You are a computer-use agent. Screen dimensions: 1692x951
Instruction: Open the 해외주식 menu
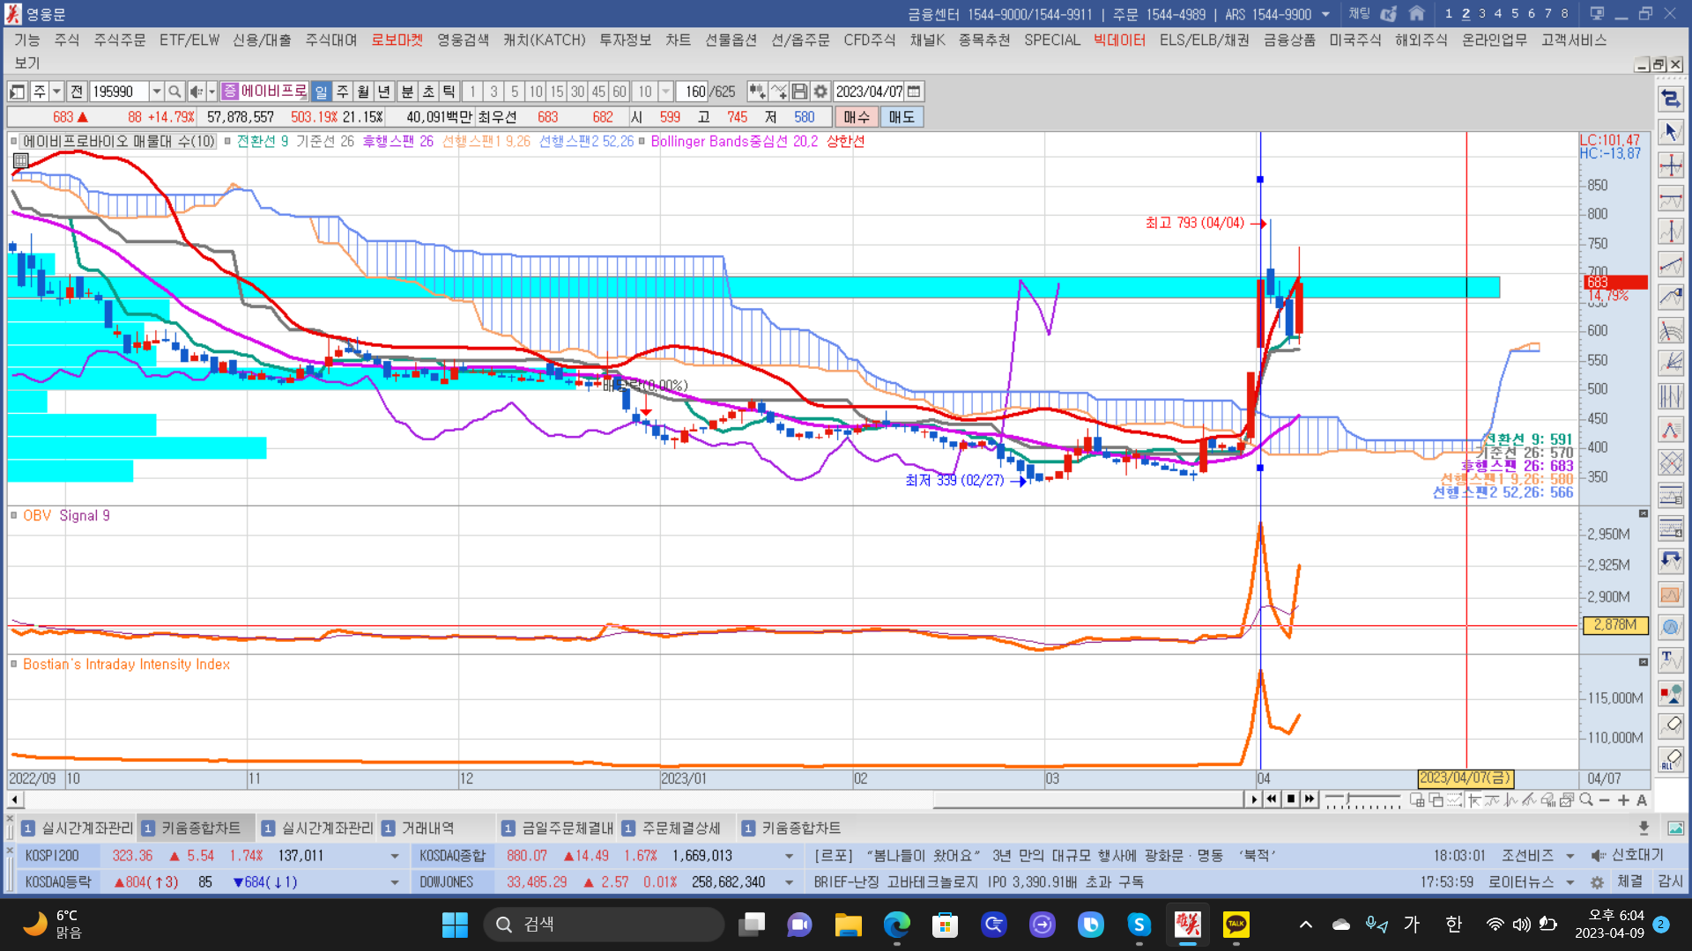pyautogui.click(x=1421, y=40)
